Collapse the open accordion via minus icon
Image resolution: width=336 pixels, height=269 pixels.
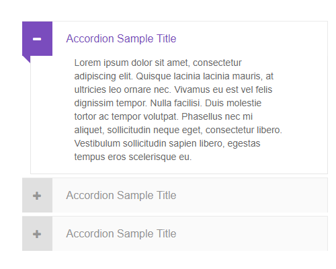[x=37, y=39]
